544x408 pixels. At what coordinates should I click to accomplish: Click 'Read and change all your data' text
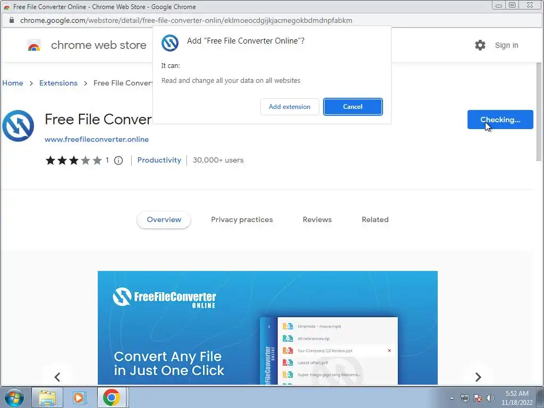click(x=231, y=81)
